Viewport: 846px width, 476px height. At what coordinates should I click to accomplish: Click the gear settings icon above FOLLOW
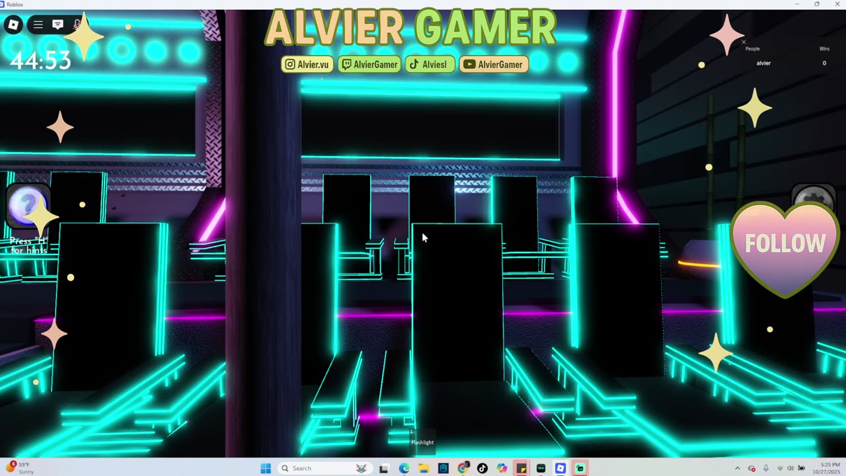coord(814,198)
